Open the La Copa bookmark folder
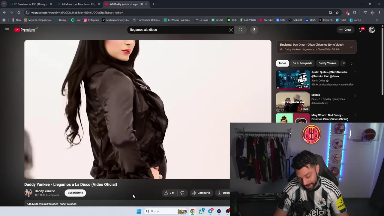Screen dimensions: 384x216 point(201,20)
